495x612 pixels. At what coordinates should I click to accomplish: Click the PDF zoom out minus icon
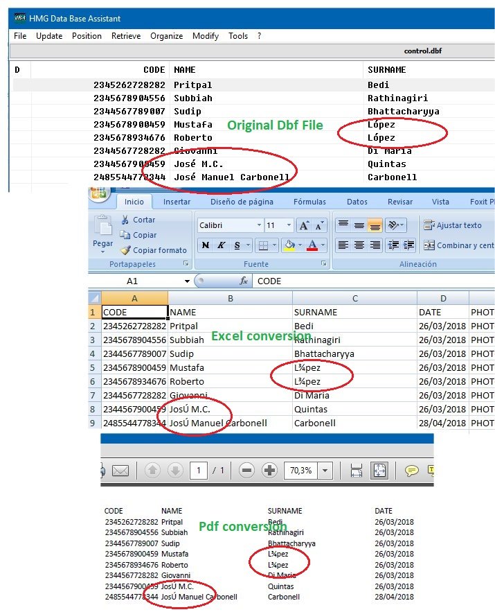point(246,471)
